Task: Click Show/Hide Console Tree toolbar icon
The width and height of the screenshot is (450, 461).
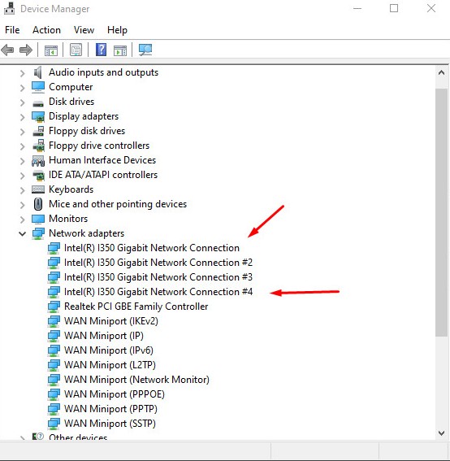Action: [51, 50]
